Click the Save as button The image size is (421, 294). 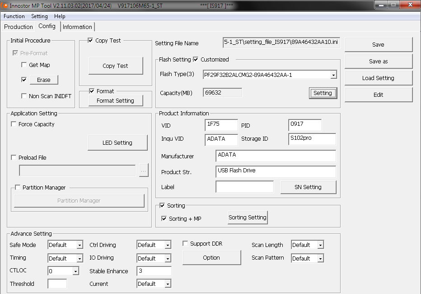378,62
